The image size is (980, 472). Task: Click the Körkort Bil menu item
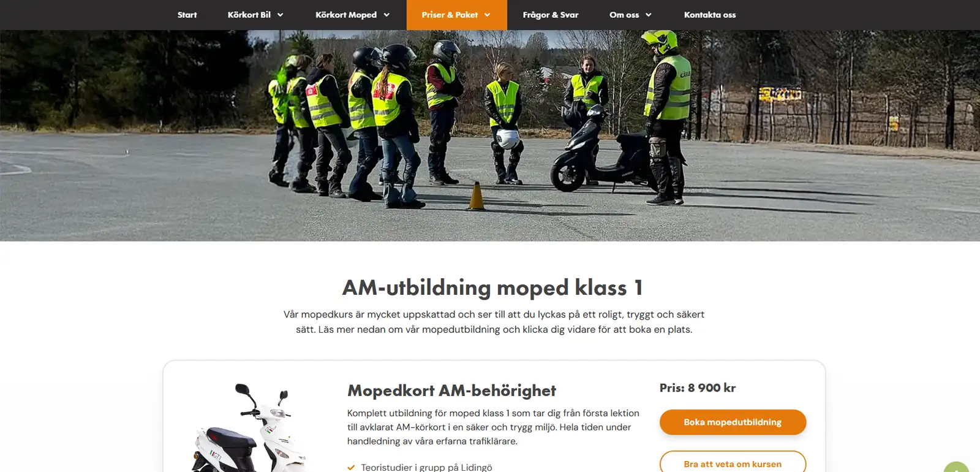(x=249, y=15)
